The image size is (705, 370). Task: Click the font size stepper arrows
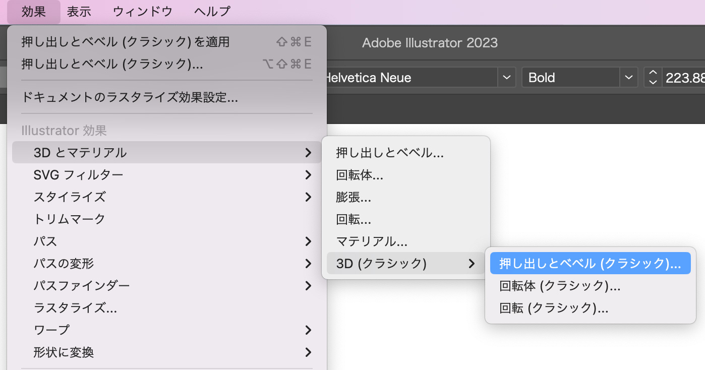[653, 78]
